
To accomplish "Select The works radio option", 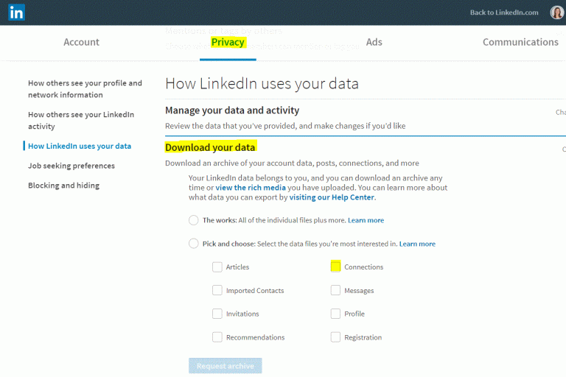I will click(x=194, y=220).
